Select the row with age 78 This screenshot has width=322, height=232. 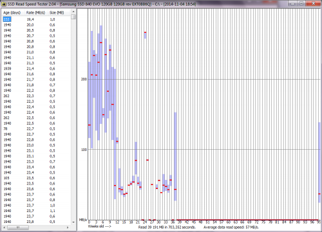point(36,129)
